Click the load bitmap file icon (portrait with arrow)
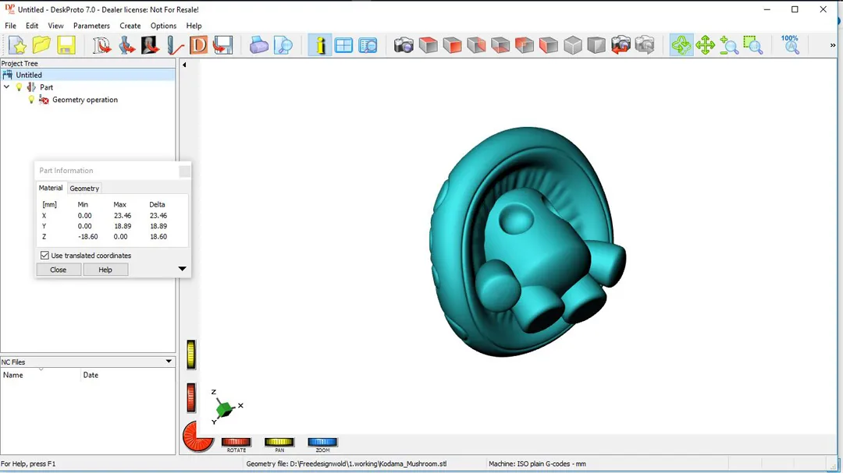Screen dimensions: 843x473 click(150, 45)
